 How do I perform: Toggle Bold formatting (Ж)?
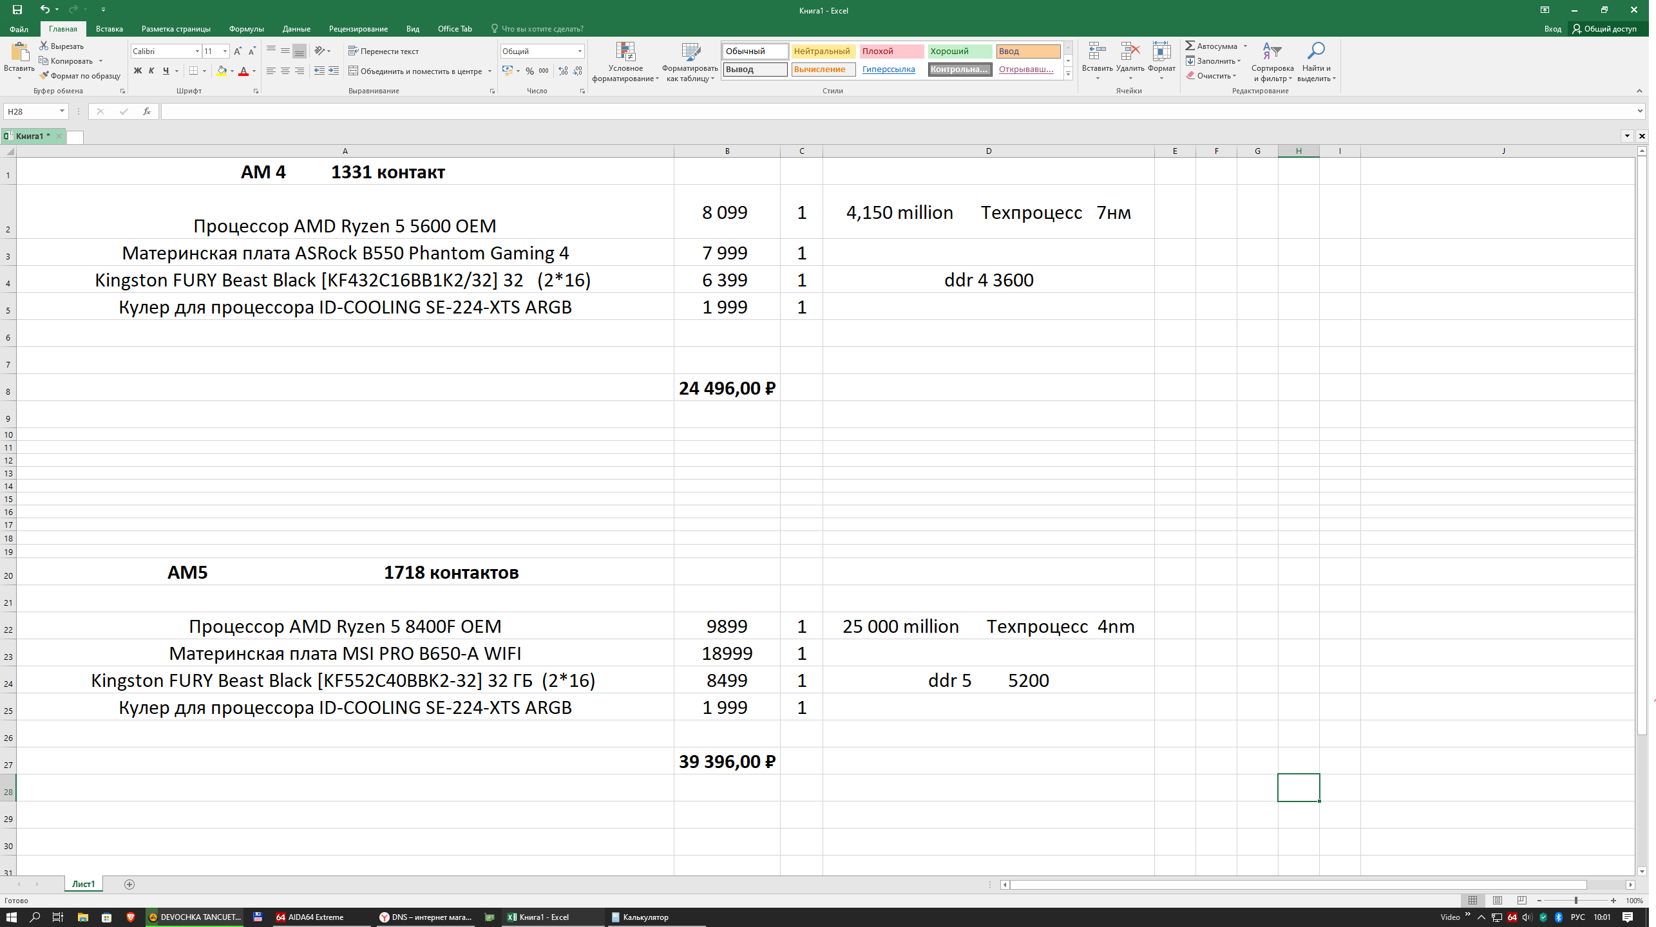tap(137, 71)
